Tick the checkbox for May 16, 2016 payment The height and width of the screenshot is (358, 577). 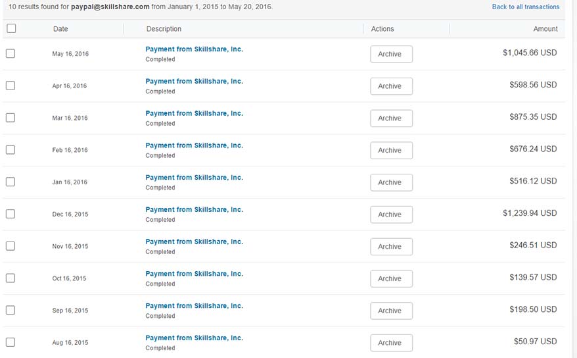(11, 54)
